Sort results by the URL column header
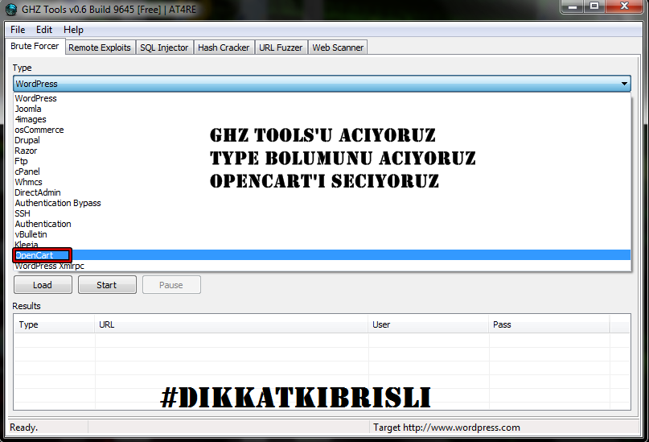Viewport: 649px width, 442px height. point(232,324)
